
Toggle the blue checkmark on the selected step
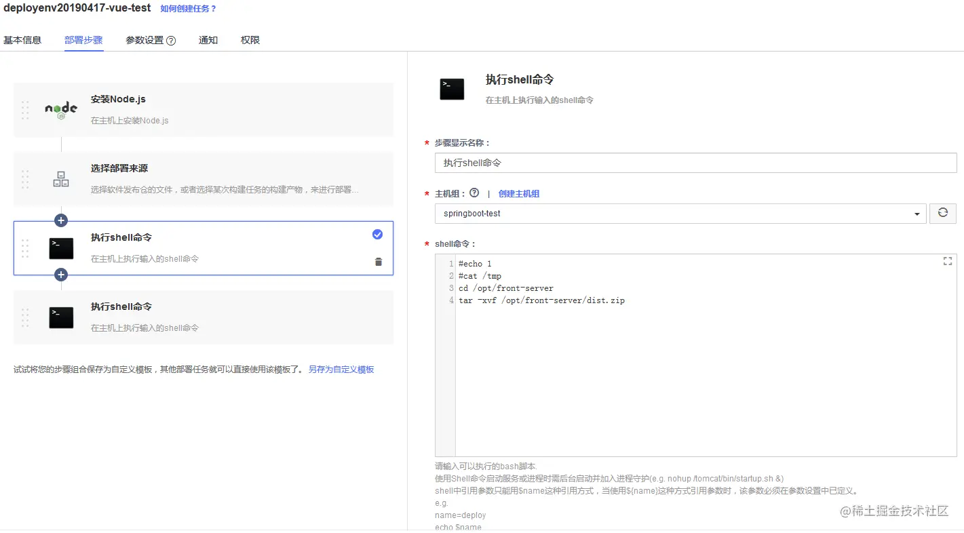coord(377,234)
